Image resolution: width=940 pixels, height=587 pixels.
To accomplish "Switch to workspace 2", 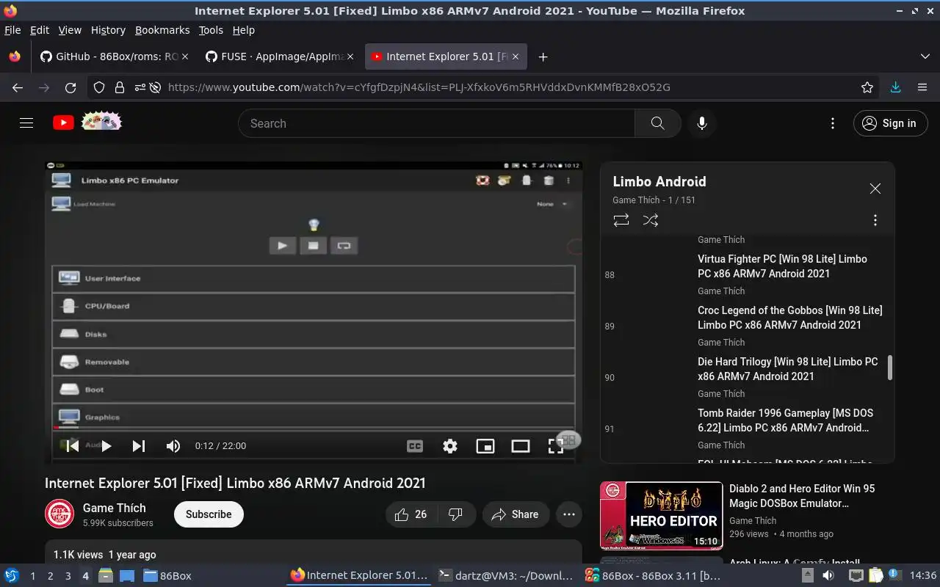I will coord(50,576).
